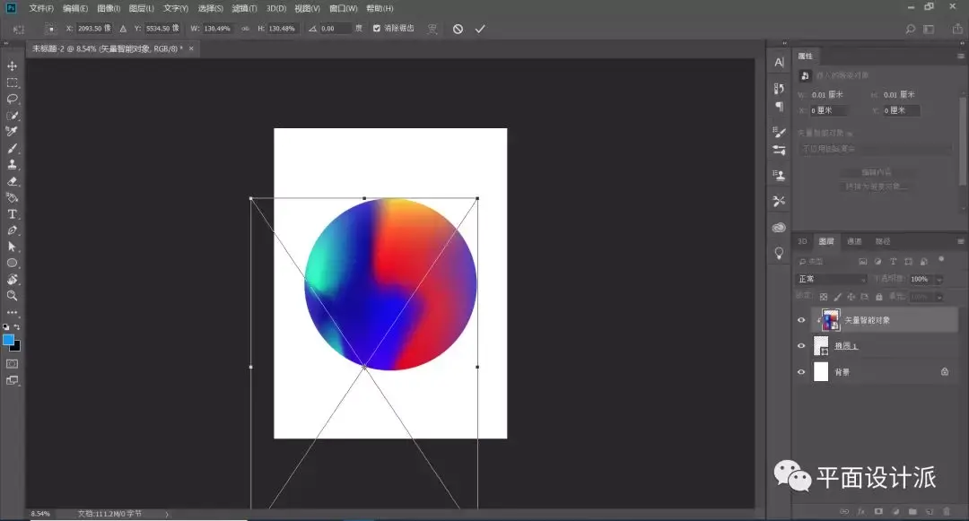Select the Lasso tool
Screen dimensions: 969x521
(x=12, y=99)
